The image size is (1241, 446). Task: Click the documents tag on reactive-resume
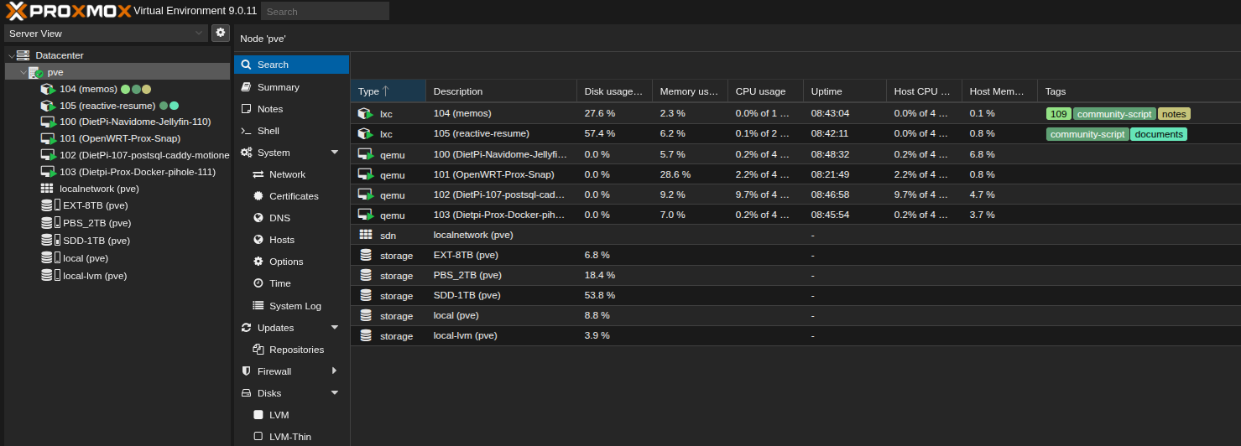point(1158,134)
